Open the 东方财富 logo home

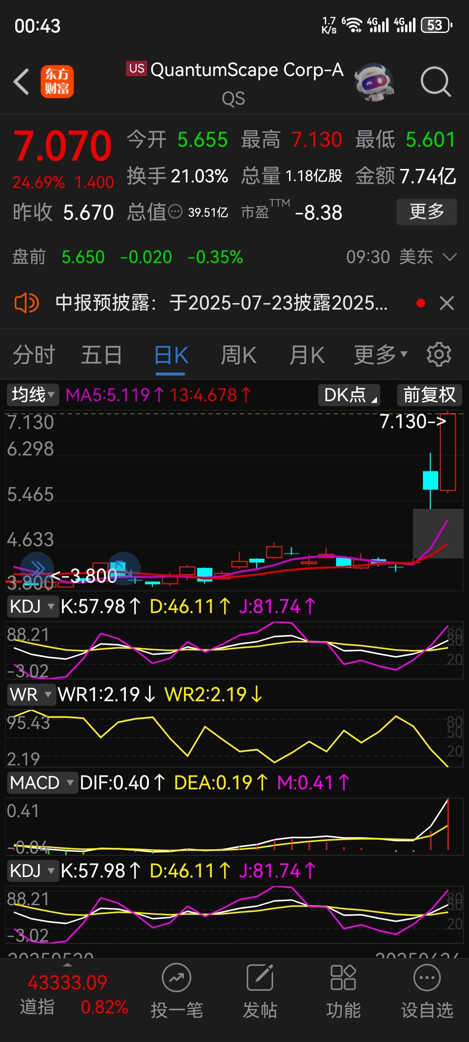coord(57,81)
